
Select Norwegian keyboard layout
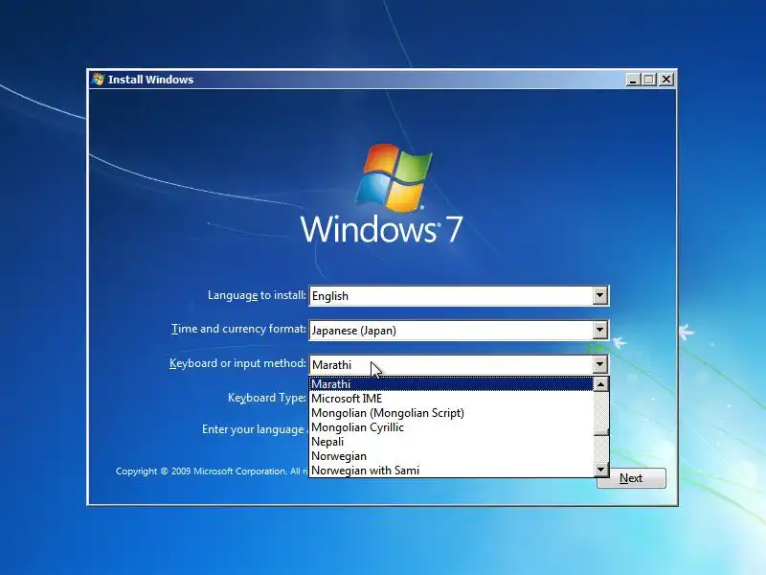point(451,456)
